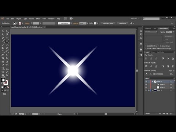This screenshot has width=176, height=132.
Task: Toggle the Clip checkbox in Transparency panel
Action: pos(165,40)
